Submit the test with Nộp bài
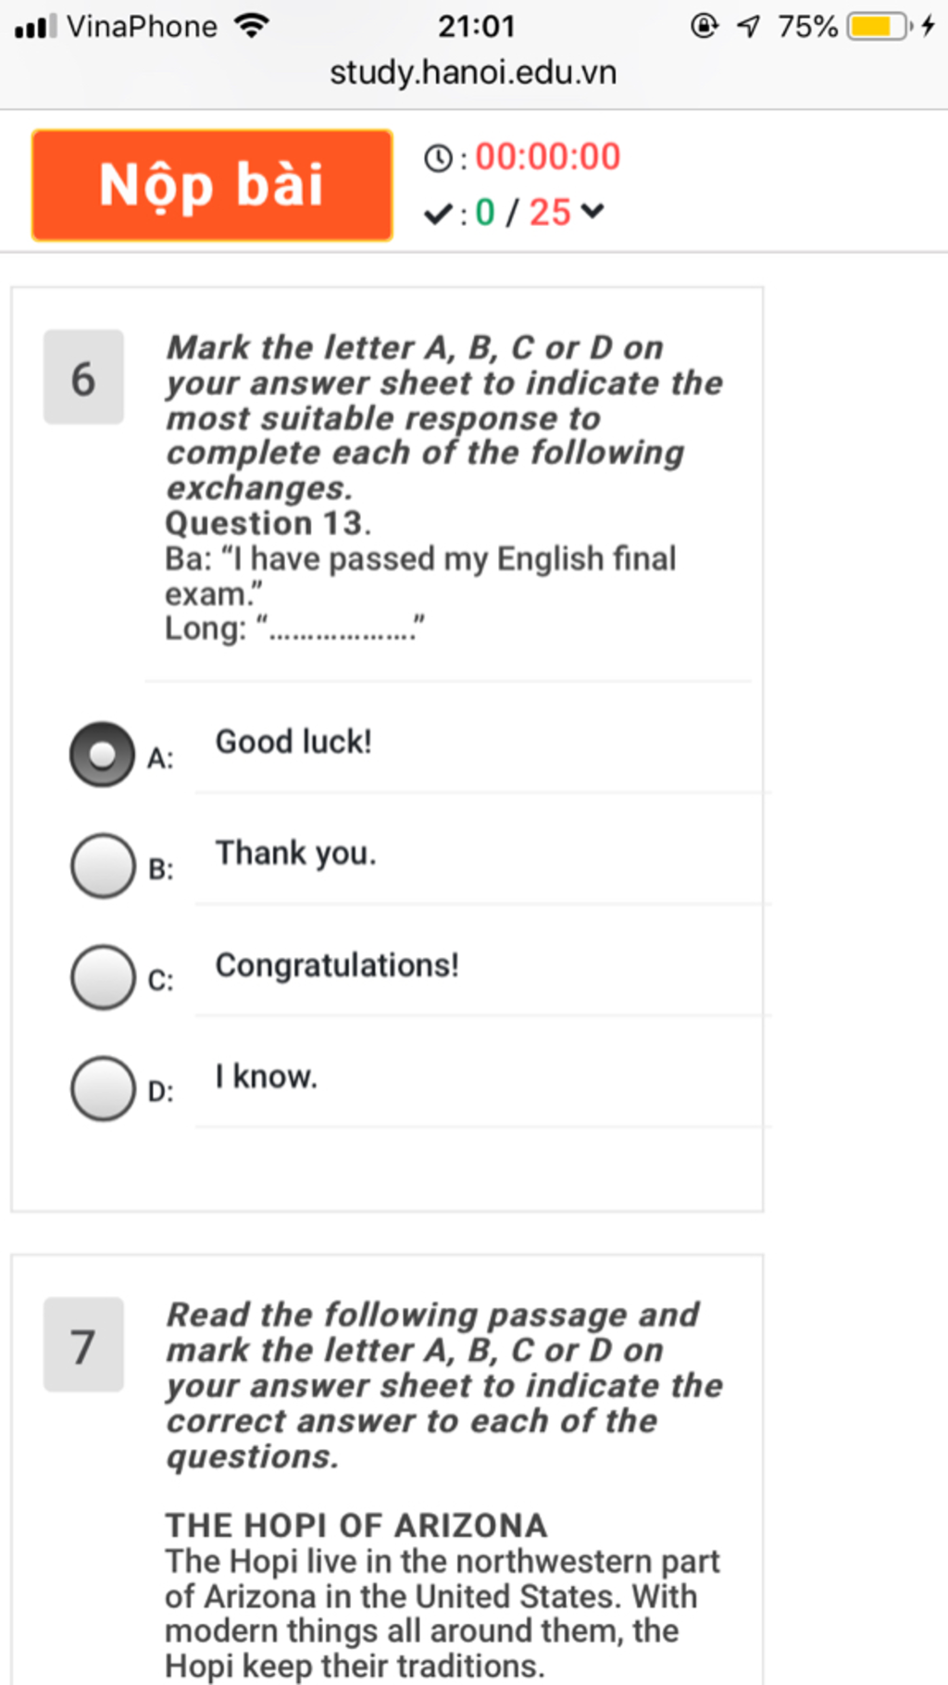Screen dimensions: 948x1685 (212, 185)
